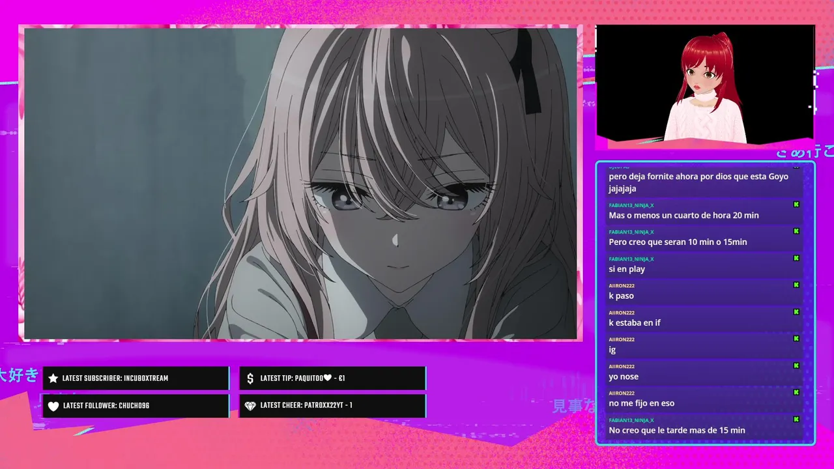Click Kick badge on 'si en play' message
The width and height of the screenshot is (834, 469).
coord(796,258)
